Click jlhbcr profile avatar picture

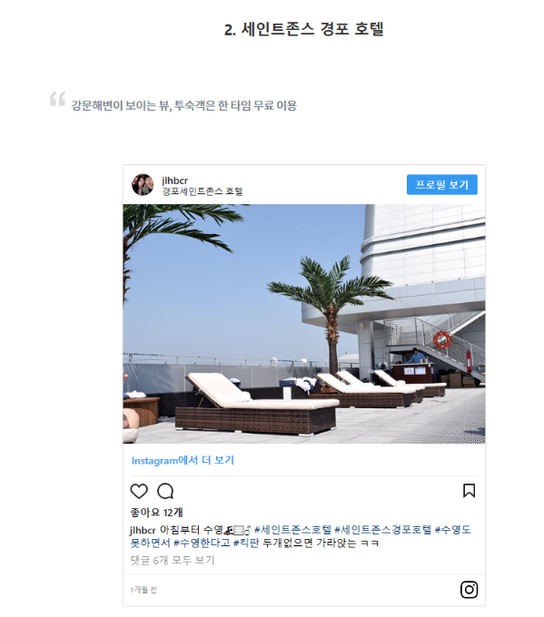point(143,184)
